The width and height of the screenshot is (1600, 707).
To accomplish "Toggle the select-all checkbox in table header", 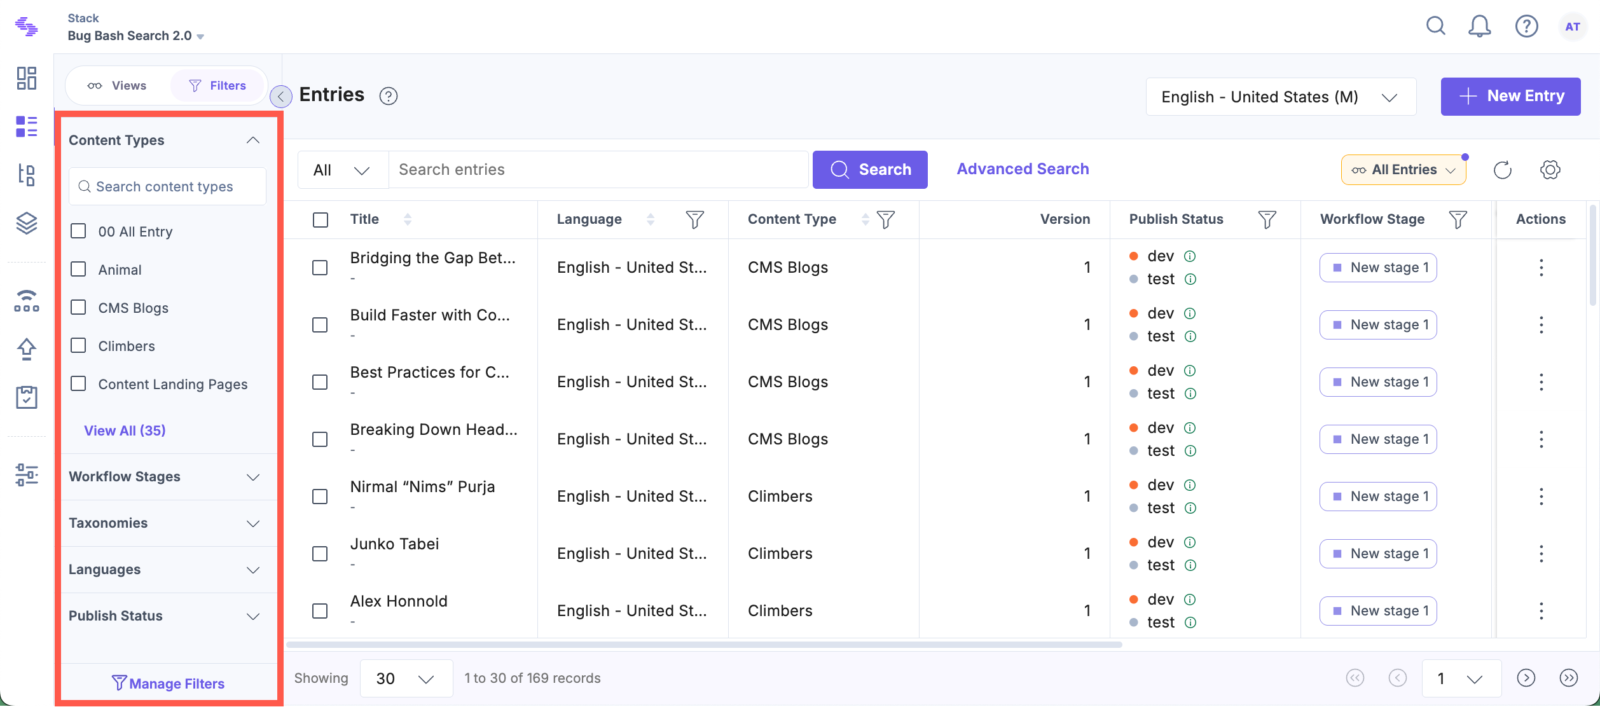I will click(321, 220).
